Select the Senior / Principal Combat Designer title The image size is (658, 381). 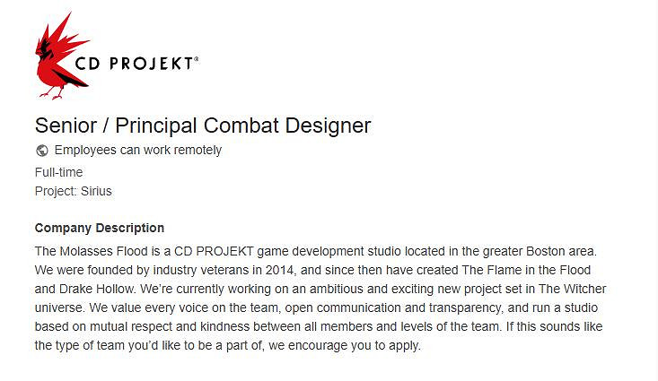point(203,126)
